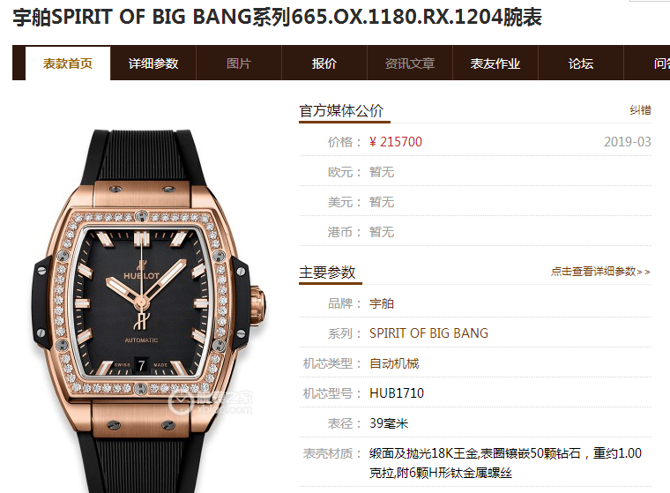The image size is (670, 493).
Task: Go to the 表友作业 tab
Action: click(495, 63)
